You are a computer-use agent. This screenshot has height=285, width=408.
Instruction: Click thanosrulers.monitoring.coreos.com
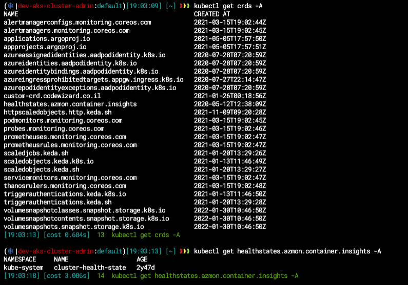coord(65,186)
